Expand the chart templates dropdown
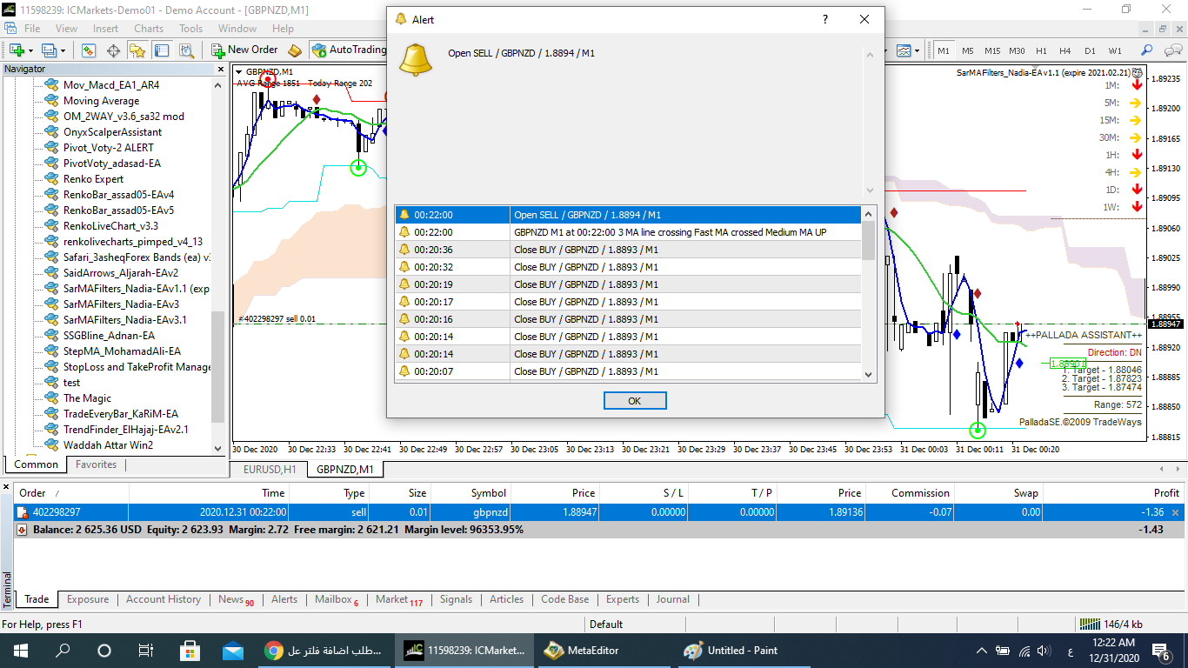The image size is (1188, 668). (x=917, y=50)
